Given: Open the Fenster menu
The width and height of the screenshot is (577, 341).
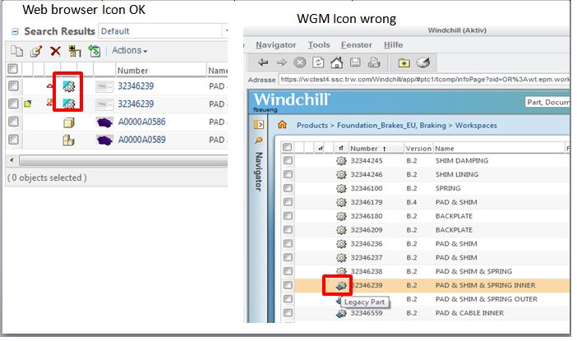Looking at the screenshot, I should pyautogui.click(x=356, y=45).
